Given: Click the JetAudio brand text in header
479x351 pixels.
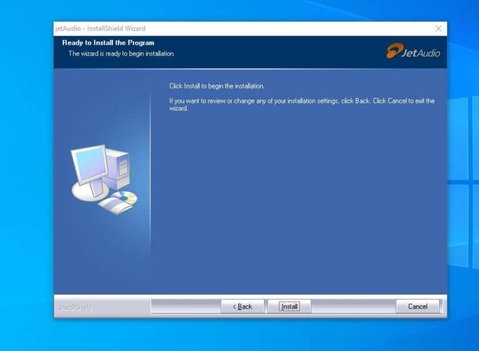Looking at the screenshot, I should click(x=421, y=53).
